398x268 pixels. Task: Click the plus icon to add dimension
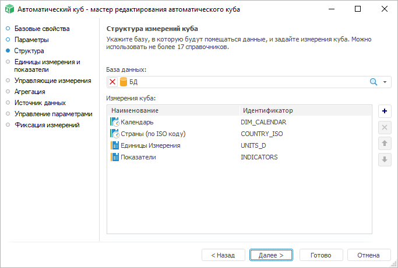385,111
